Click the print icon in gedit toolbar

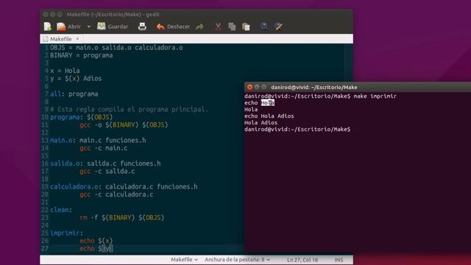click(142, 26)
